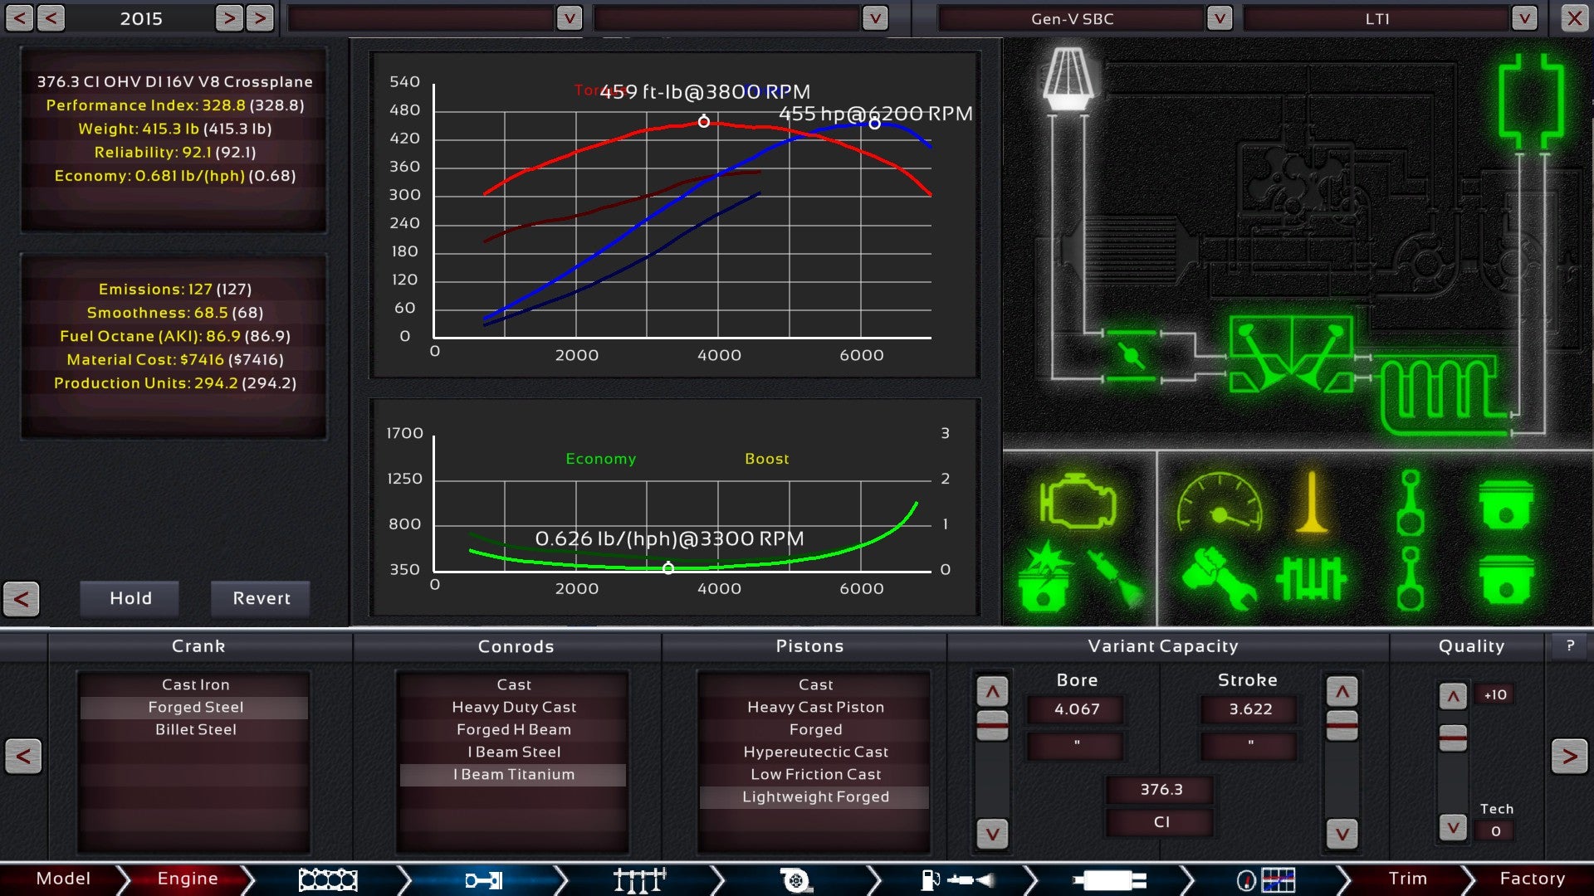Select the air filter intake icon
Screen dimensions: 1594x896
click(1068, 79)
